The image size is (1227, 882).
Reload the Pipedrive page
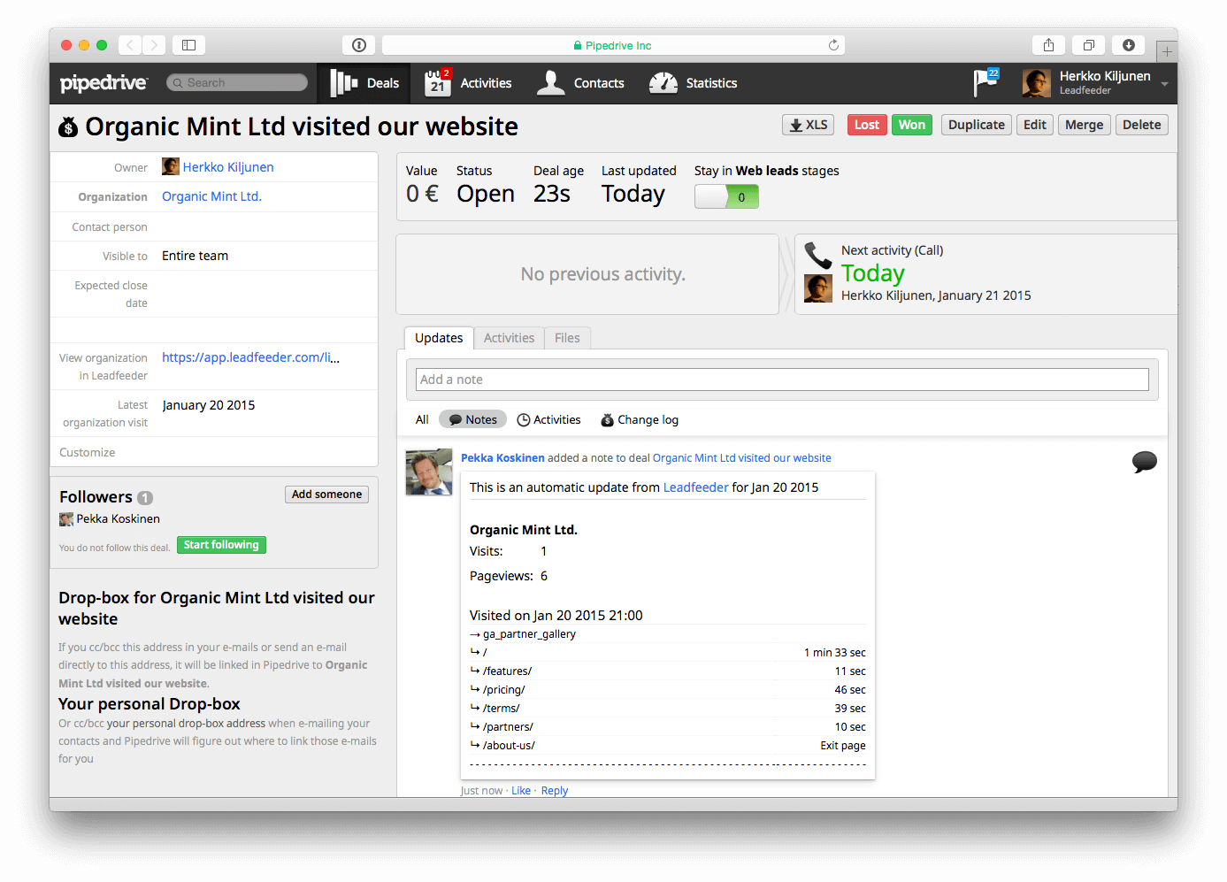833,45
